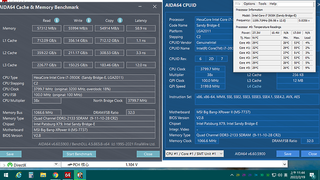Click the QPI Speed 3199.8 MHz value
Viewport: 320px width, 180px height.
pyautogui.click(x=210, y=86)
